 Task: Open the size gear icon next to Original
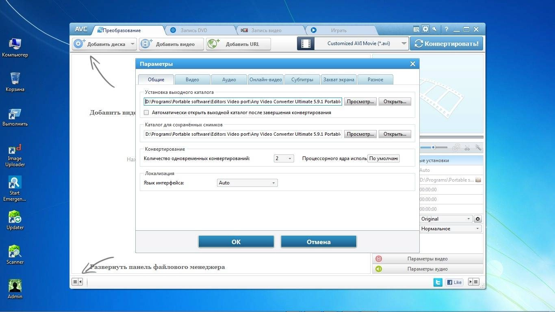(x=478, y=219)
